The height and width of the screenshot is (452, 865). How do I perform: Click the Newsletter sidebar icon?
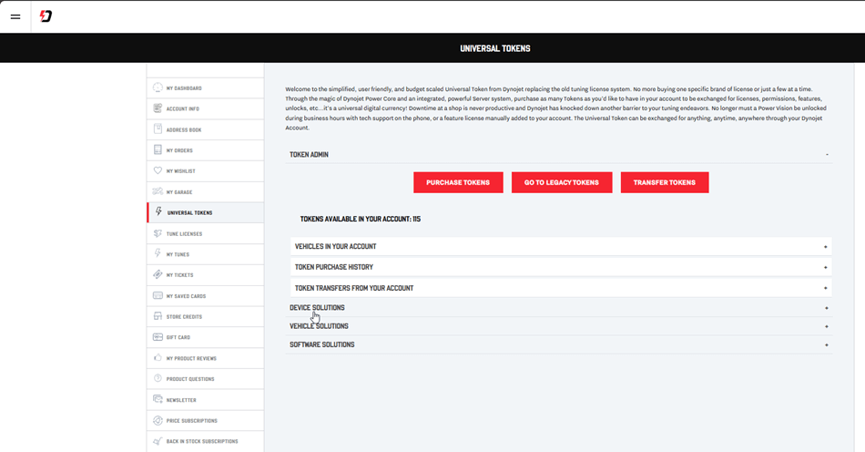pos(158,399)
